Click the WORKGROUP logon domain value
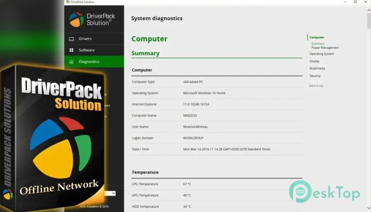Image resolution: width=371 pixels, height=212 pixels. pos(193,138)
